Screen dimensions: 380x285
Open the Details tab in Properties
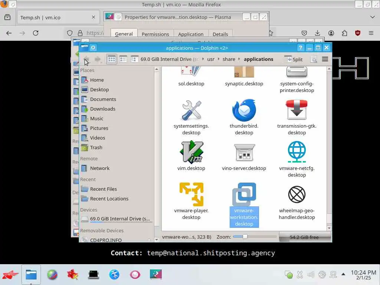pos(220,34)
